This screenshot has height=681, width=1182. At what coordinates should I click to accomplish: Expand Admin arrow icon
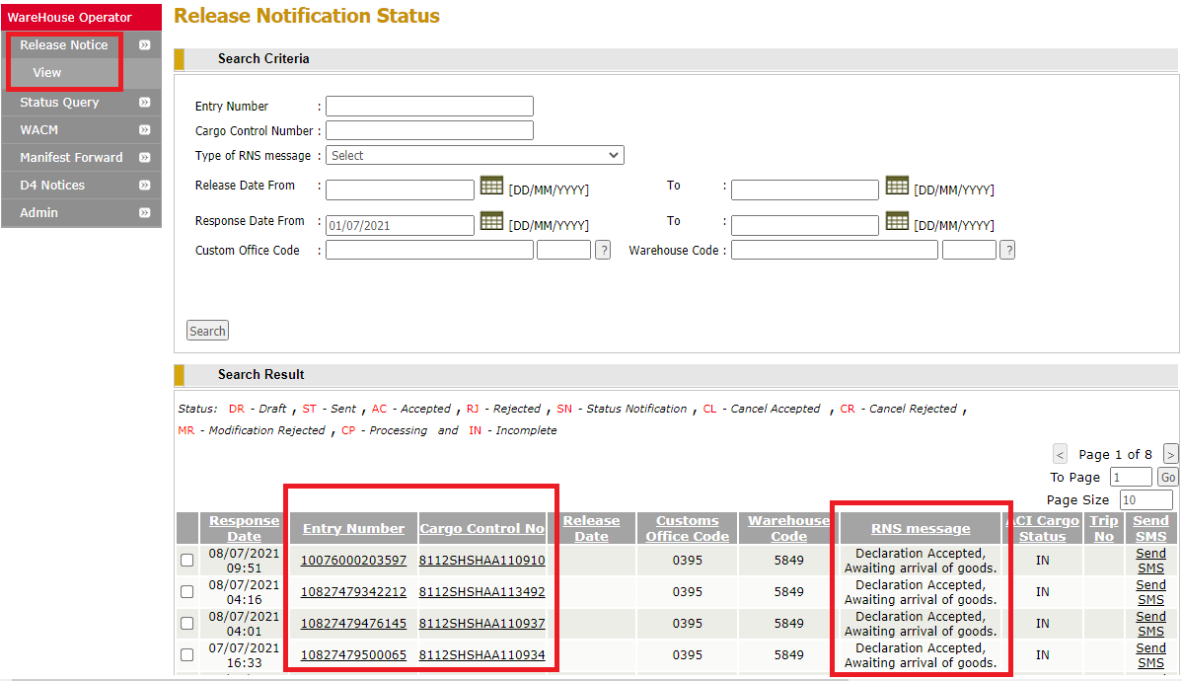coord(145,212)
